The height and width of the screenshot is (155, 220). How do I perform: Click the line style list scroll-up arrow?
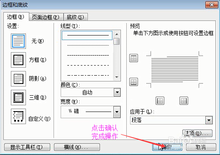tap(117, 34)
